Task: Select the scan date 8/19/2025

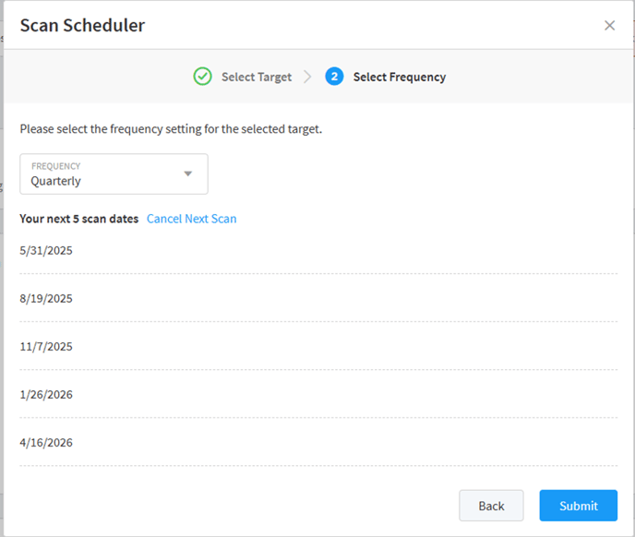Action: coord(46,298)
